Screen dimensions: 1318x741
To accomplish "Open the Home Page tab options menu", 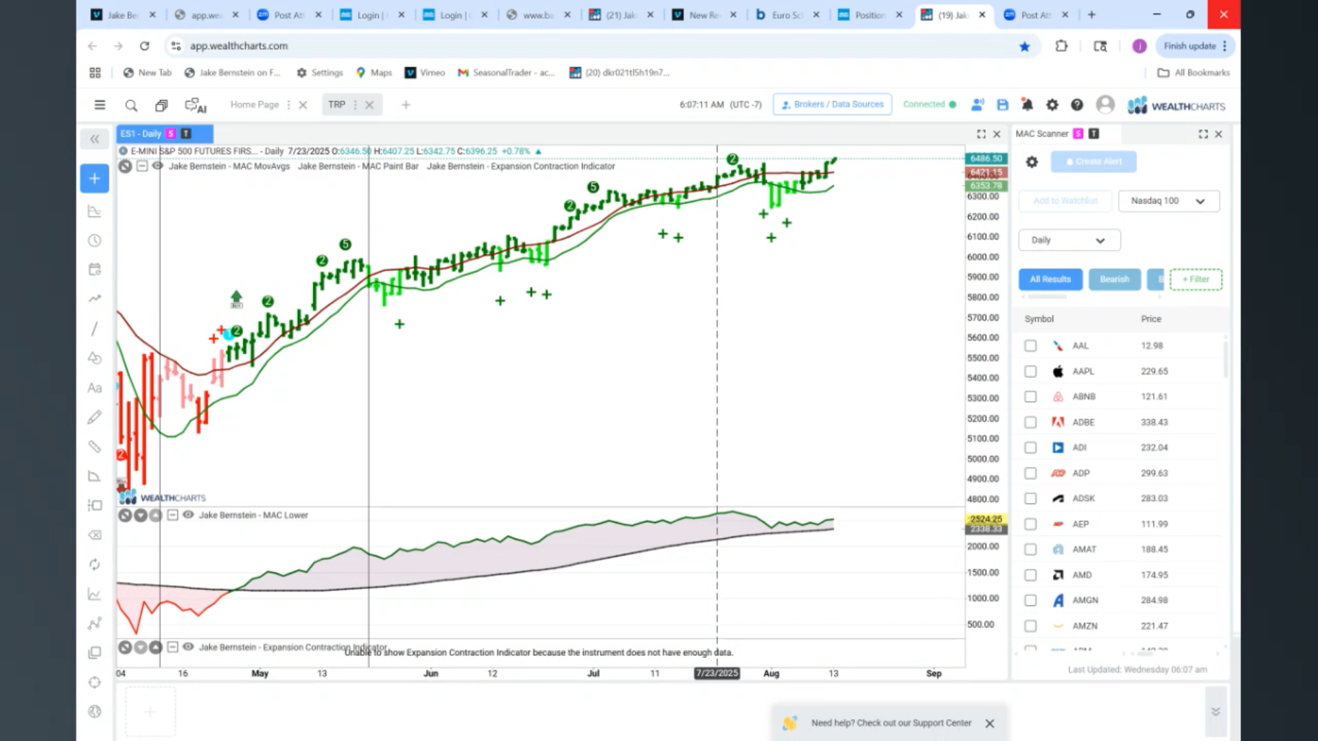I will coord(288,105).
